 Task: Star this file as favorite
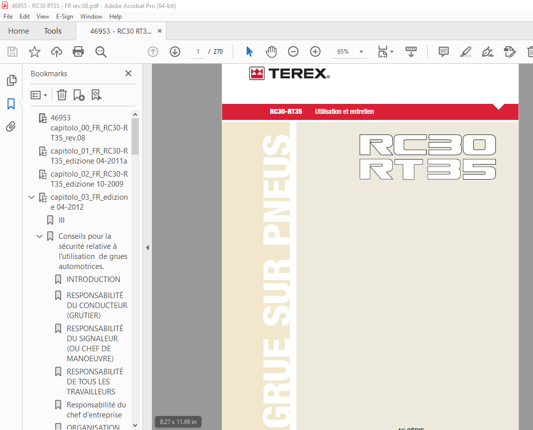pos(34,52)
